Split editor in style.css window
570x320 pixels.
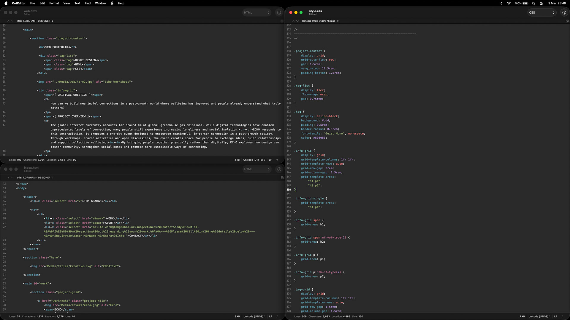tap(567, 21)
